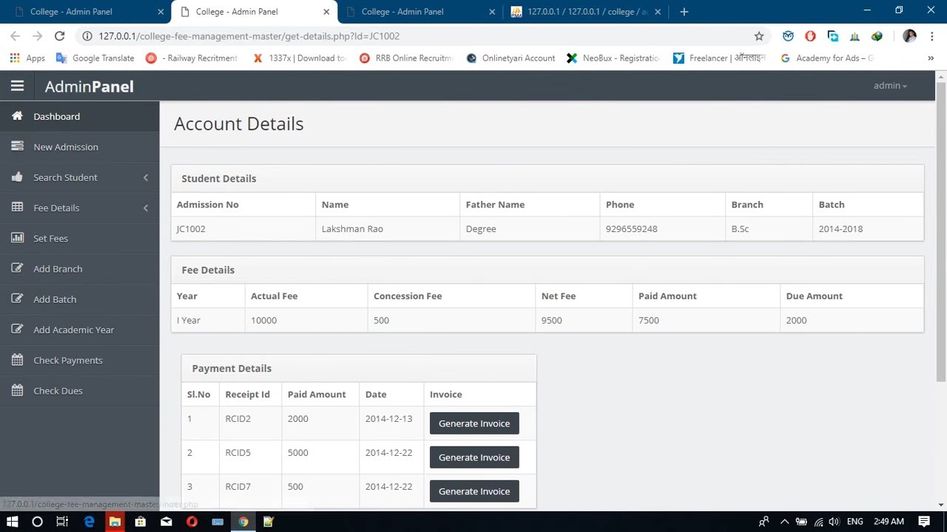The image size is (947, 532).
Task: Open the Chrome taskbar icon
Action: [x=243, y=522]
